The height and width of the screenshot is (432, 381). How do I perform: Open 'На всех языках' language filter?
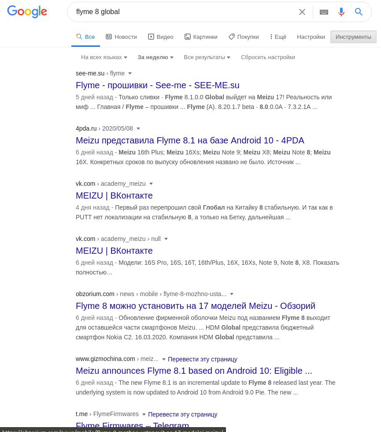104,57
